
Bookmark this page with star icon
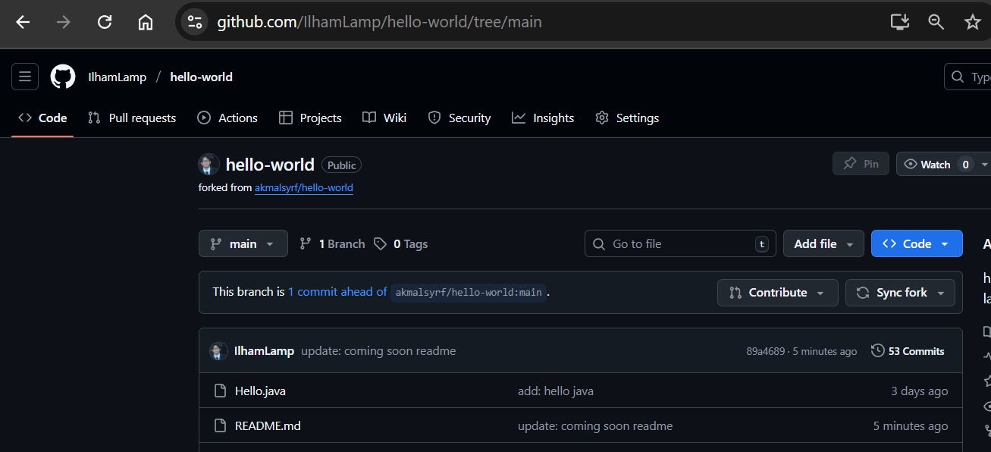pos(972,22)
